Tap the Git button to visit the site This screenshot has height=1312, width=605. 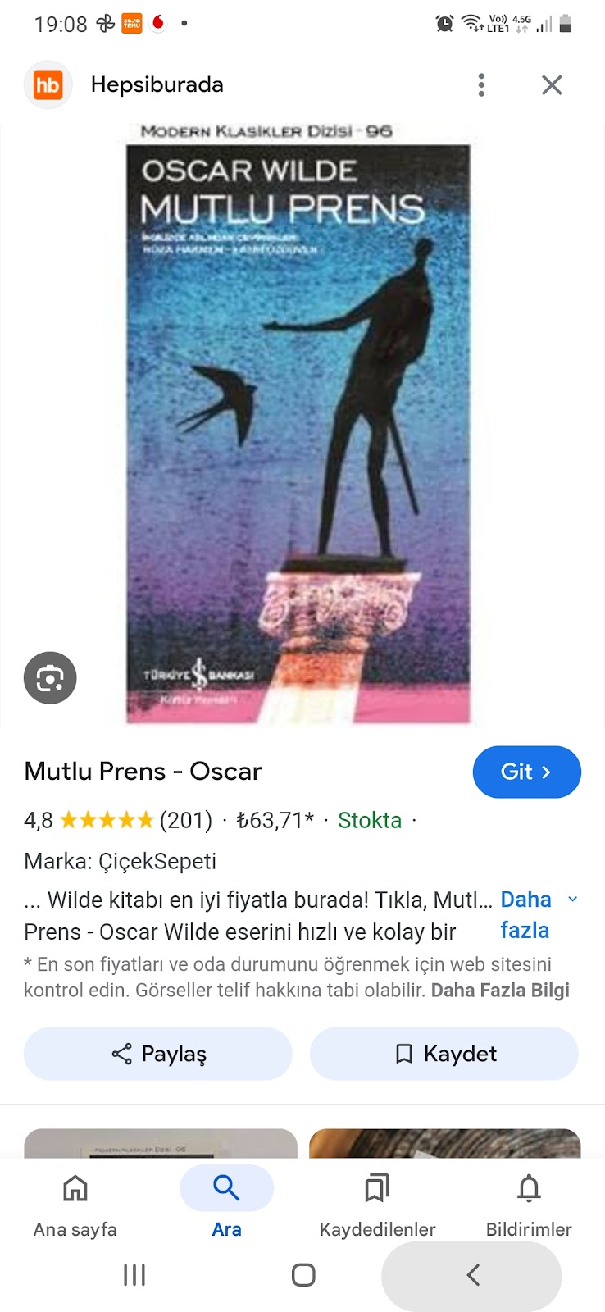pyautogui.click(x=526, y=772)
